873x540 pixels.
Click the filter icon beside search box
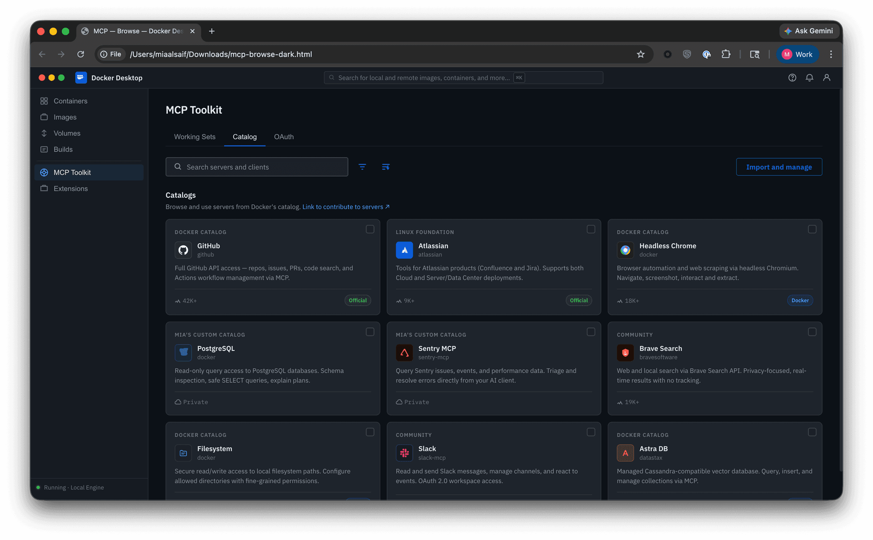pos(362,167)
